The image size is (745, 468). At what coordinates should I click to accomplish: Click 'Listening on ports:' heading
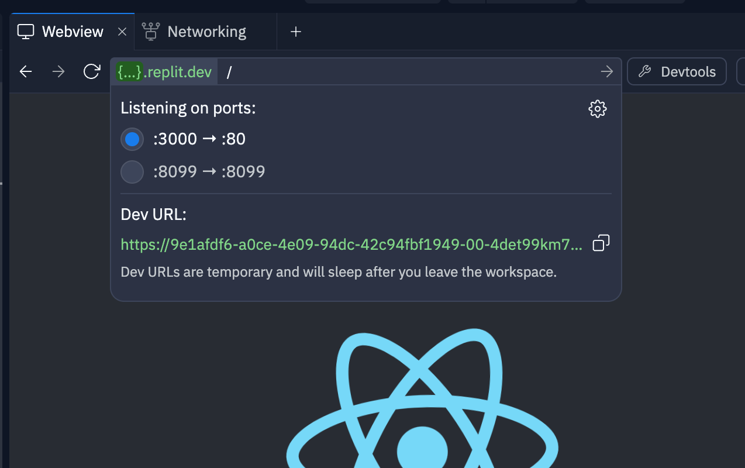(188, 108)
